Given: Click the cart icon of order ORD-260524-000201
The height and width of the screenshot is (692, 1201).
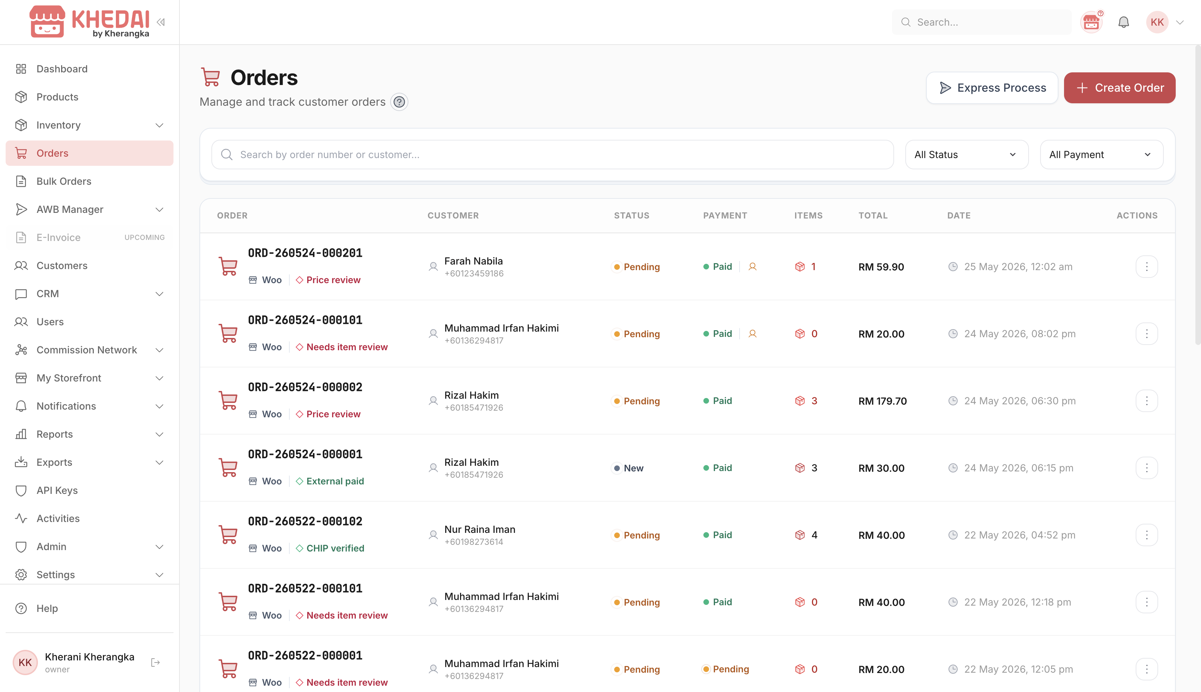Looking at the screenshot, I should point(228,267).
